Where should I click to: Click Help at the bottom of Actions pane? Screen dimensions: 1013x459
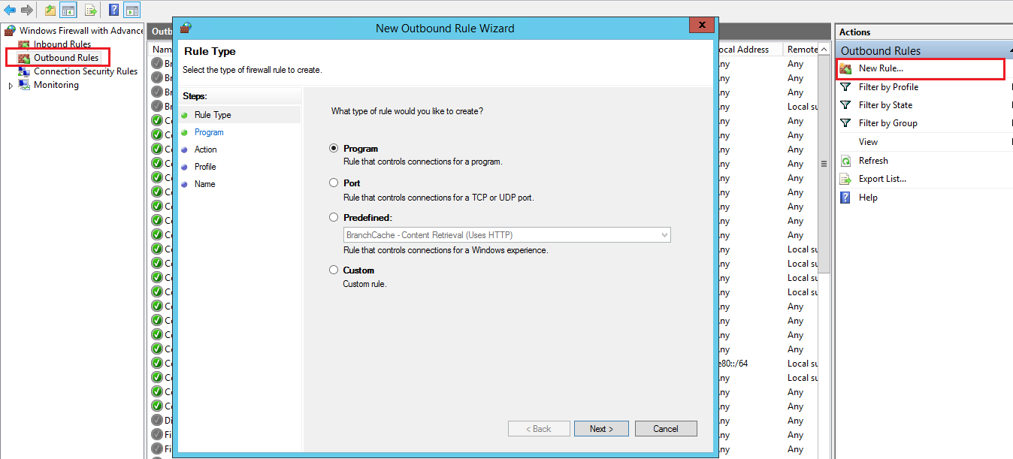click(x=868, y=197)
